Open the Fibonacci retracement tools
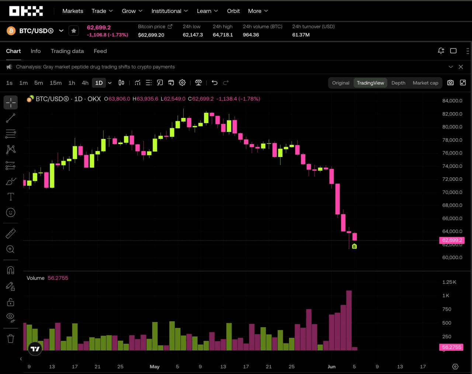The image size is (472, 374). click(x=11, y=134)
